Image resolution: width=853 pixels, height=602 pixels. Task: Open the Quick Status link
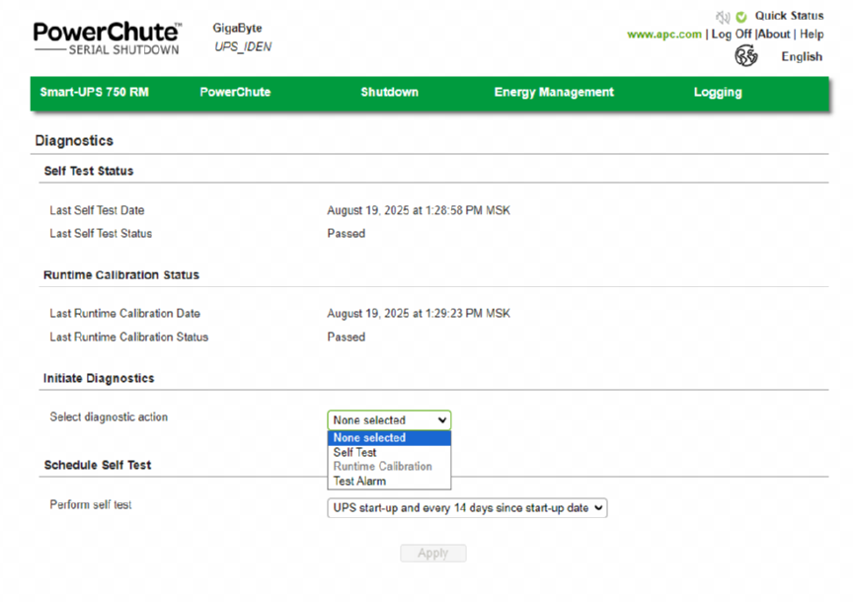(789, 16)
